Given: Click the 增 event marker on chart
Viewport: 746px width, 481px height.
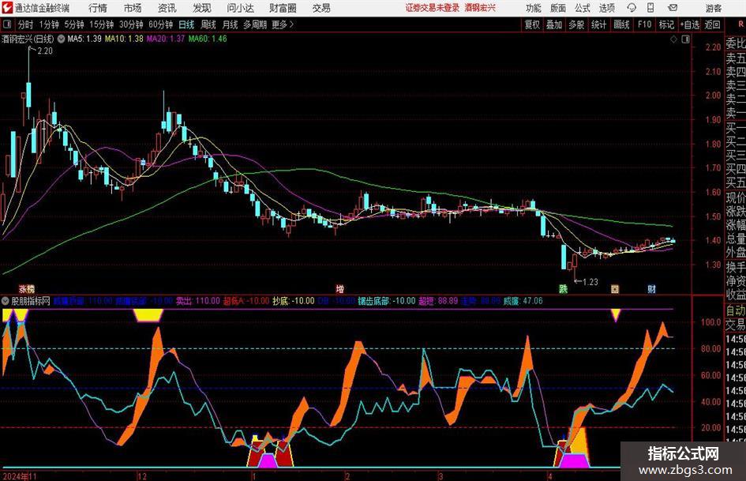Looking at the screenshot, I should click(x=339, y=288).
